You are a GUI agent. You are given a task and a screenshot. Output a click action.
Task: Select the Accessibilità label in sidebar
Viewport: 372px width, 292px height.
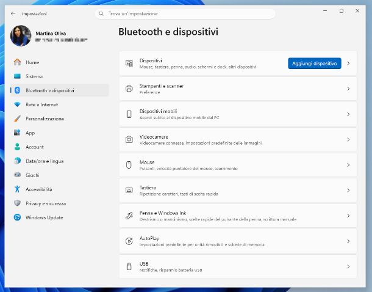38,189
